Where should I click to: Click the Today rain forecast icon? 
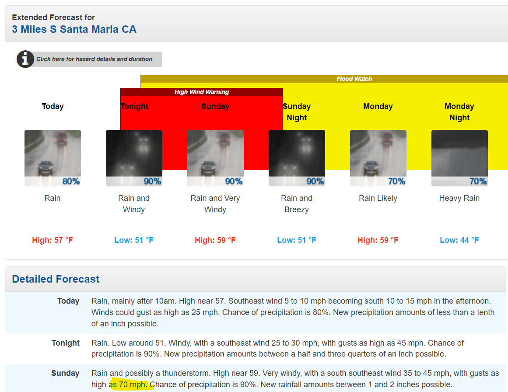pos(53,158)
